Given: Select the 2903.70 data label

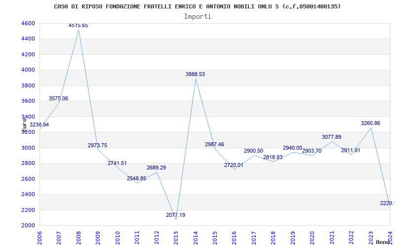Looking at the screenshot, I should (312, 151).
